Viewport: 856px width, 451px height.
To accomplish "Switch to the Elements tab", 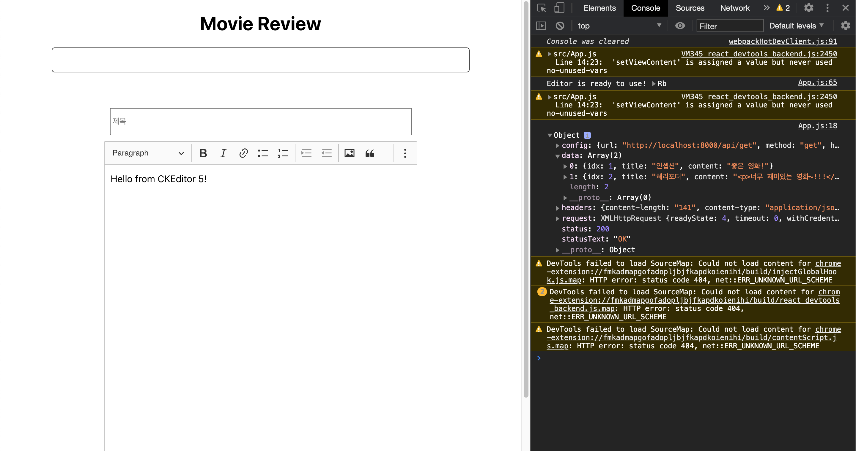I will tap(599, 8).
